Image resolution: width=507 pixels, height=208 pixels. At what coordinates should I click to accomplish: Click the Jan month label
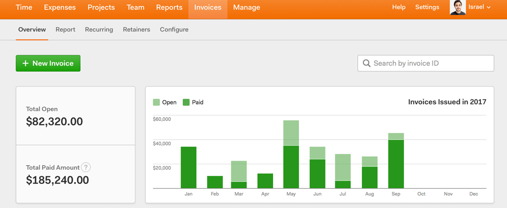click(x=188, y=194)
